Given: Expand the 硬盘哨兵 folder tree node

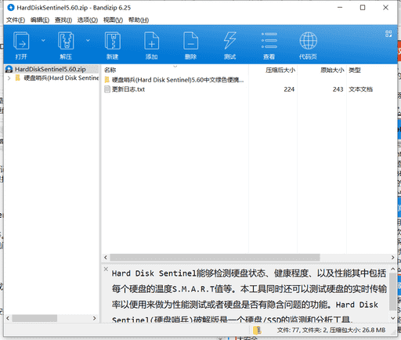Looking at the screenshot, I should pyautogui.click(x=9, y=78).
